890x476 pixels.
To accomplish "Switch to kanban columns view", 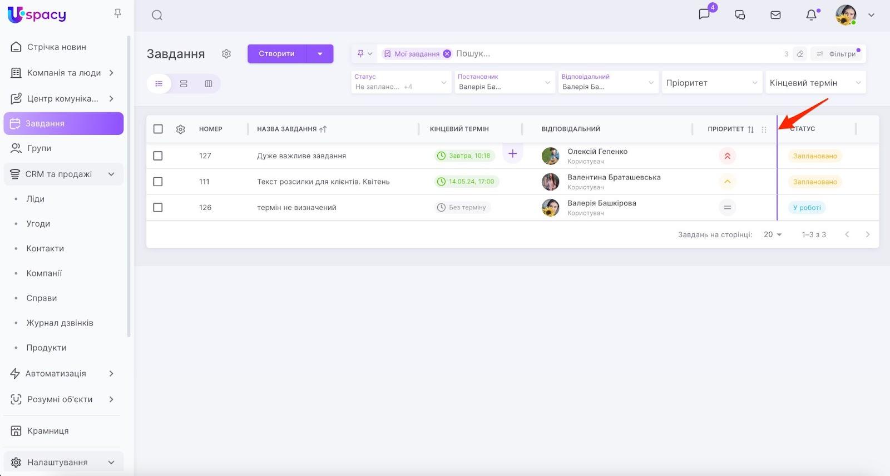I will [x=209, y=84].
